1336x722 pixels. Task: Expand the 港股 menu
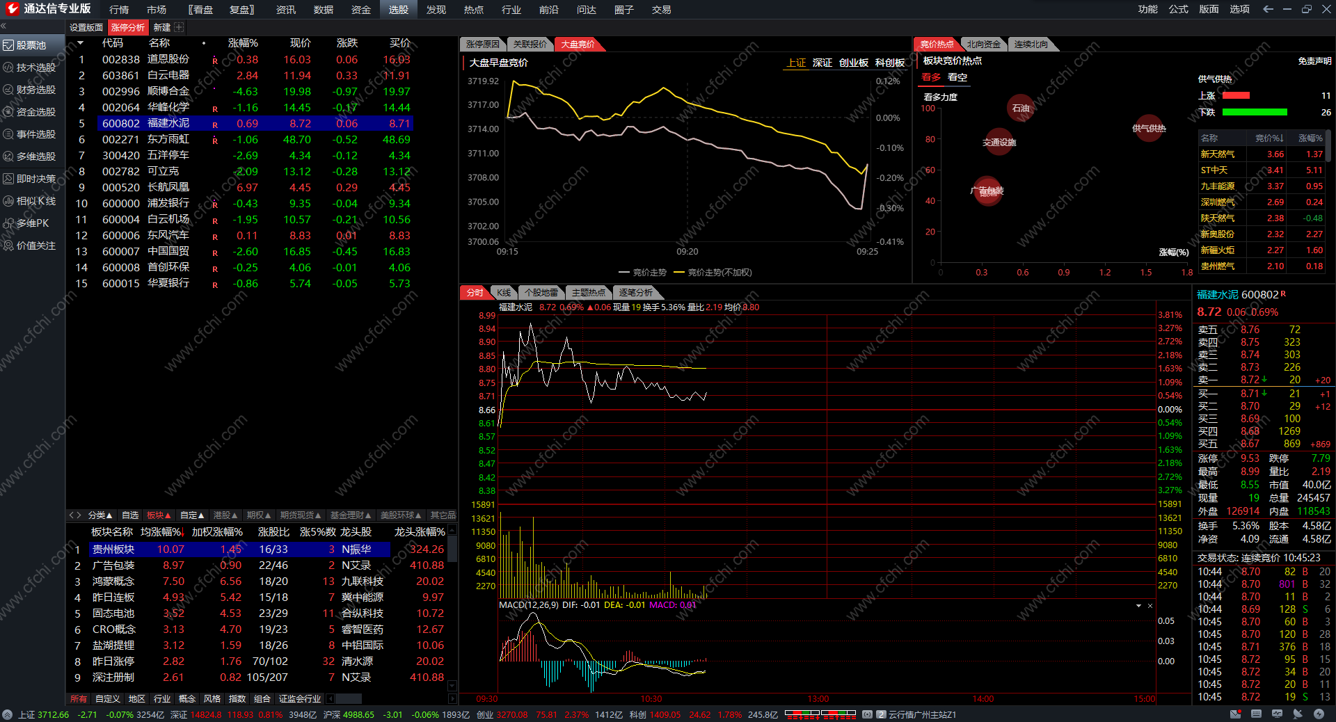(x=225, y=515)
